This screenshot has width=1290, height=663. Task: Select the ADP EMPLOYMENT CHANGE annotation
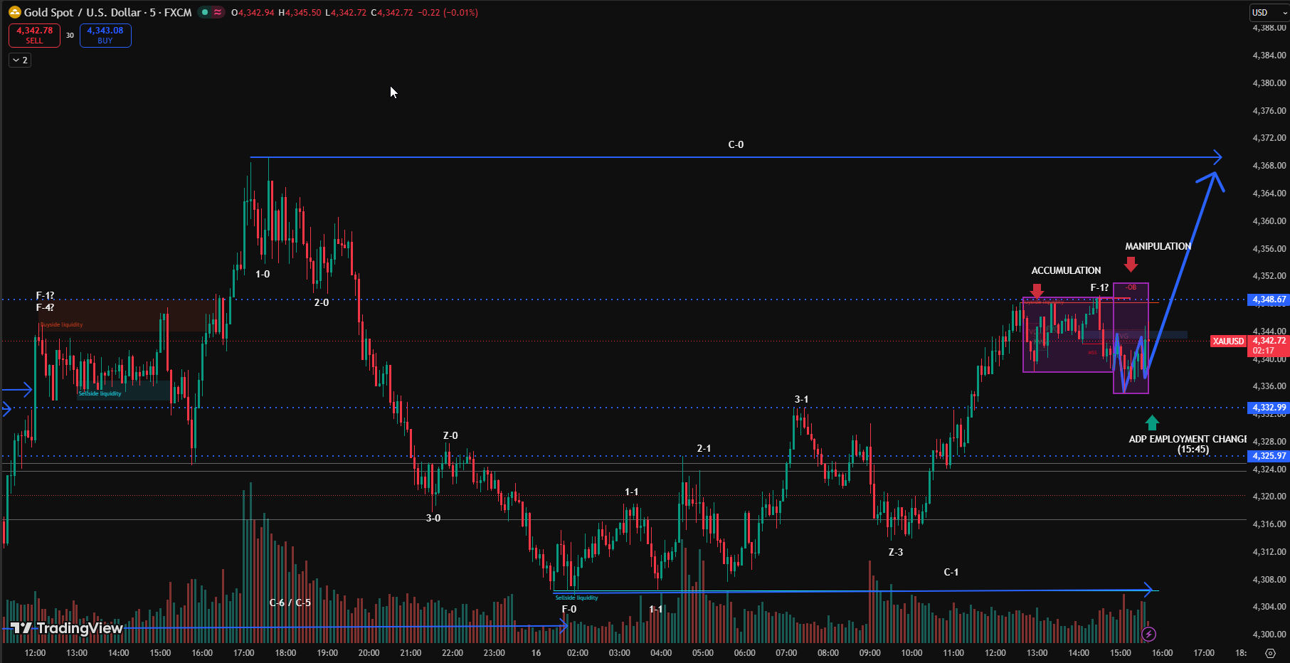pyautogui.click(x=1188, y=444)
